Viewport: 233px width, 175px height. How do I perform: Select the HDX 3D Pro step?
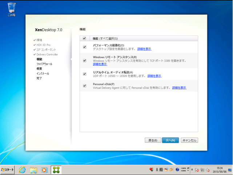pos(44,45)
